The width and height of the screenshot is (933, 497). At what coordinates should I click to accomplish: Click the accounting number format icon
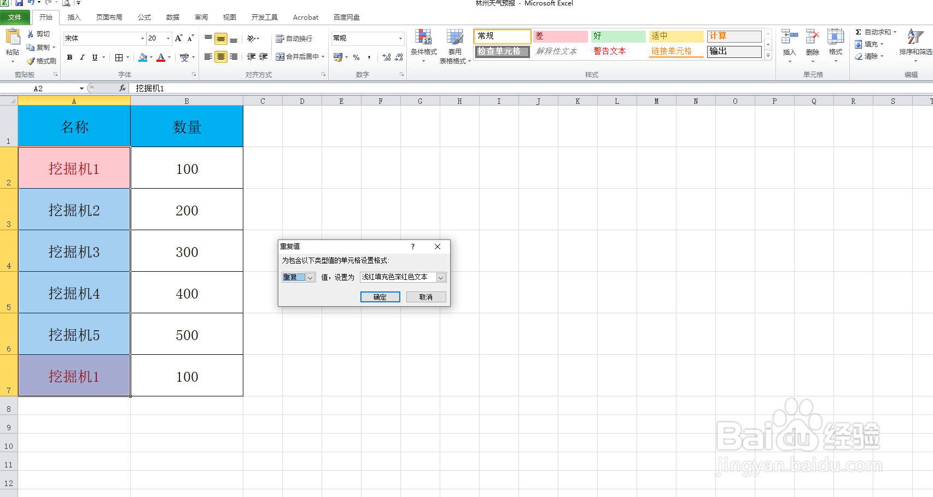click(337, 57)
